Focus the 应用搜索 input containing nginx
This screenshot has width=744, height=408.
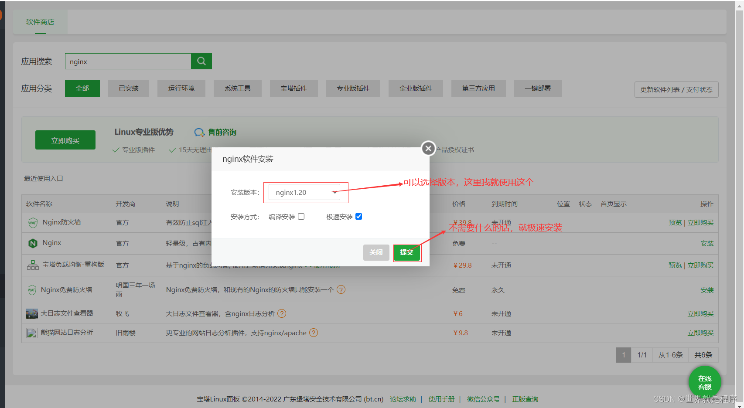(128, 61)
